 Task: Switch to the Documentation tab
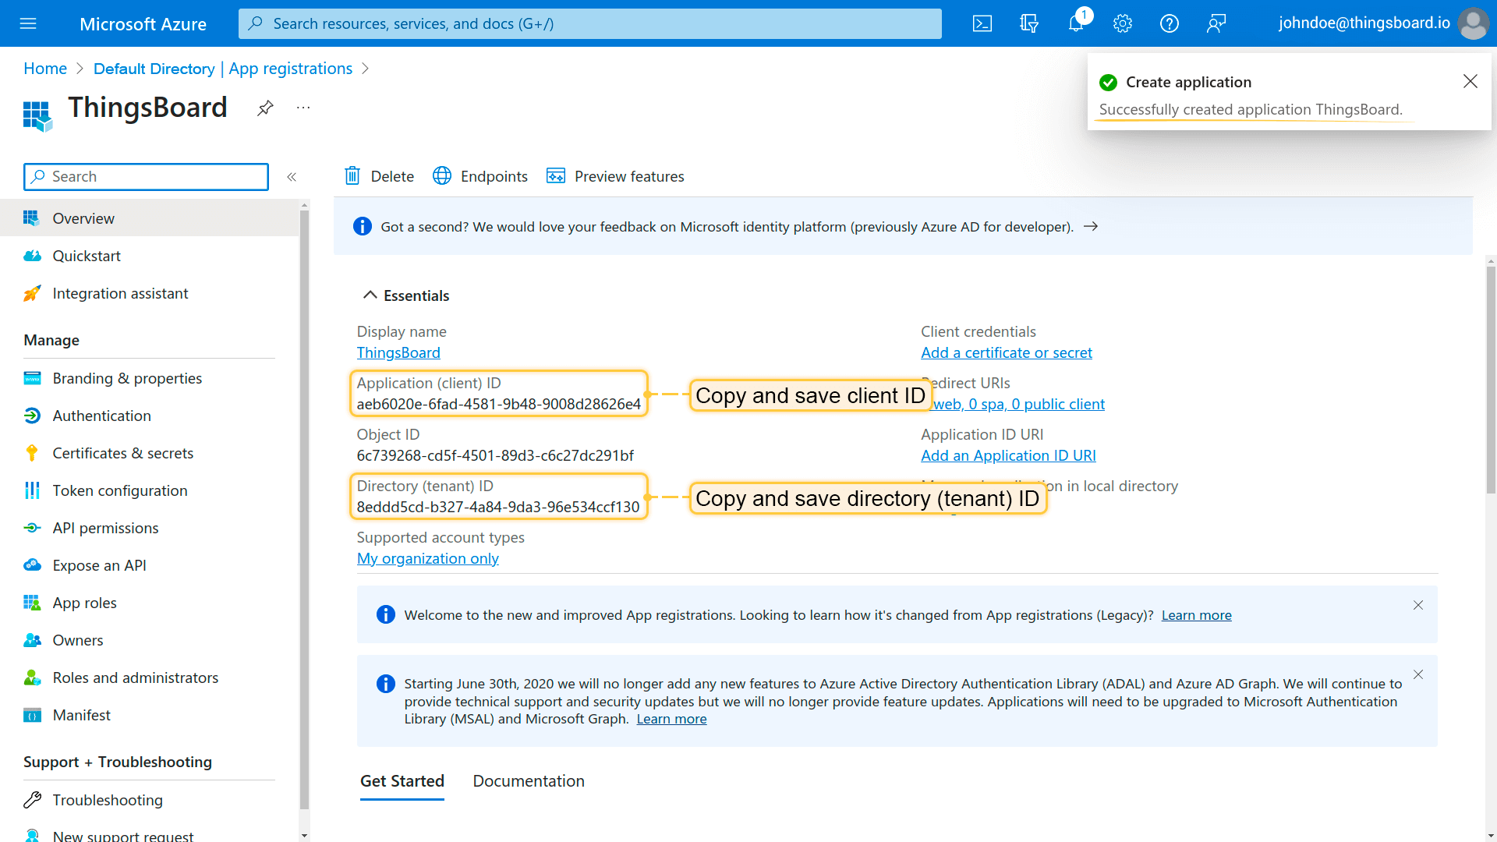(x=528, y=781)
